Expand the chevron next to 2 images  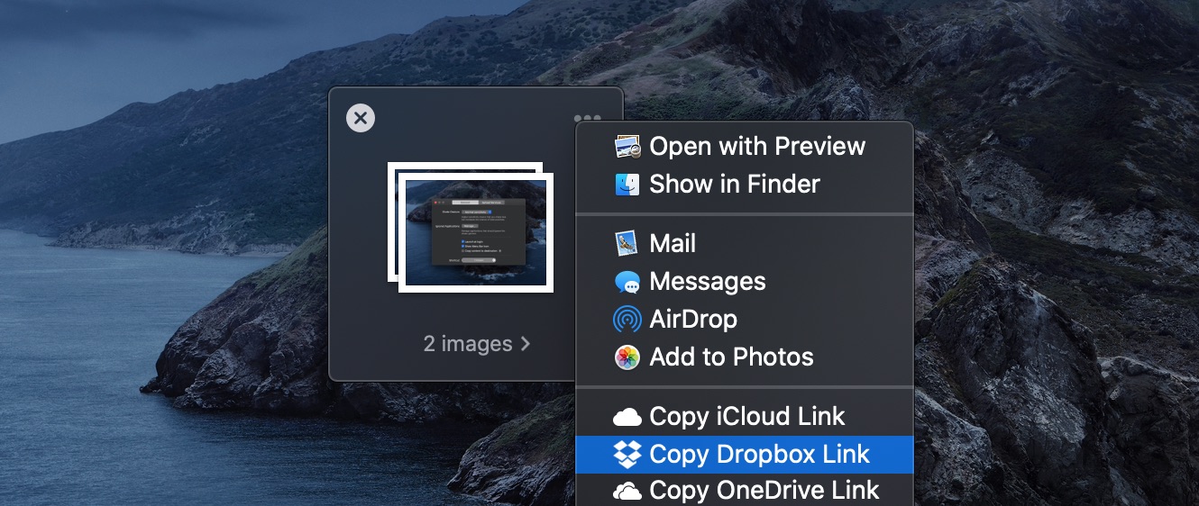click(x=526, y=344)
